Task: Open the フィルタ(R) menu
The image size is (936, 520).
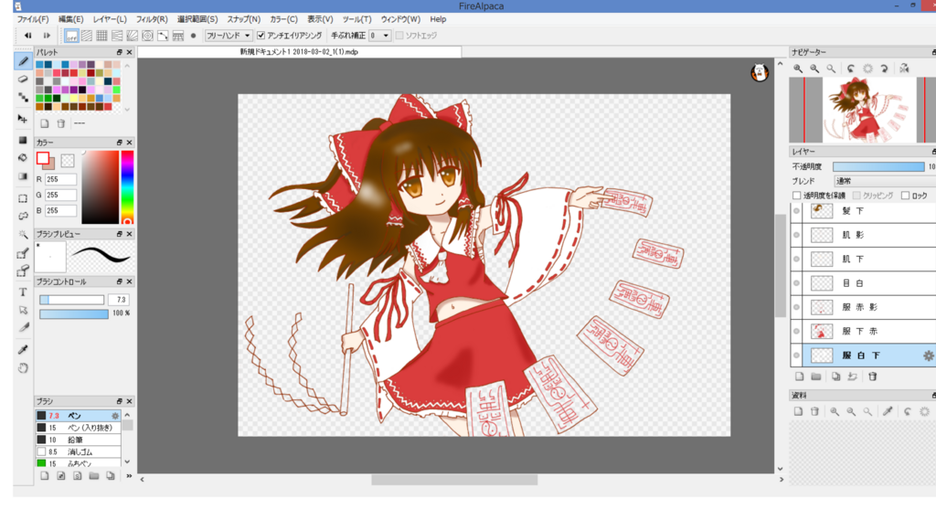Action: tap(152, 19)
